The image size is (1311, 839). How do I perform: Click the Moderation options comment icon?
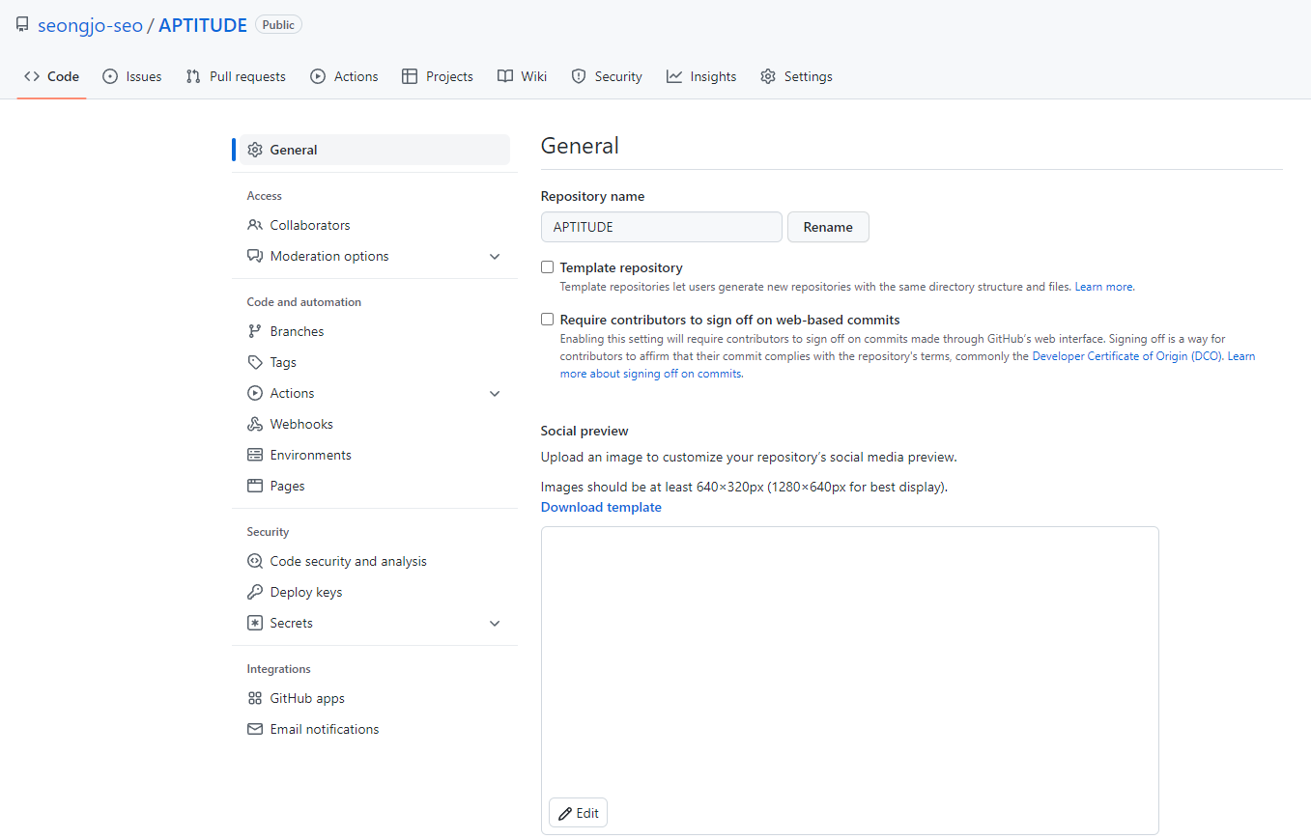point(255,256)
